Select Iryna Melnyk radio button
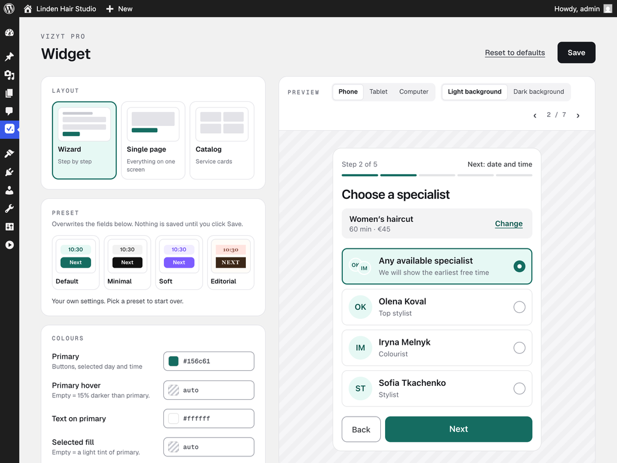This screenshot has height=463, width=617. (519, 348)
